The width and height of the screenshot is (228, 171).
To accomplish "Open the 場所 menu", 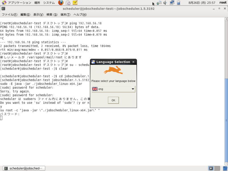I will tap(37, 3).
